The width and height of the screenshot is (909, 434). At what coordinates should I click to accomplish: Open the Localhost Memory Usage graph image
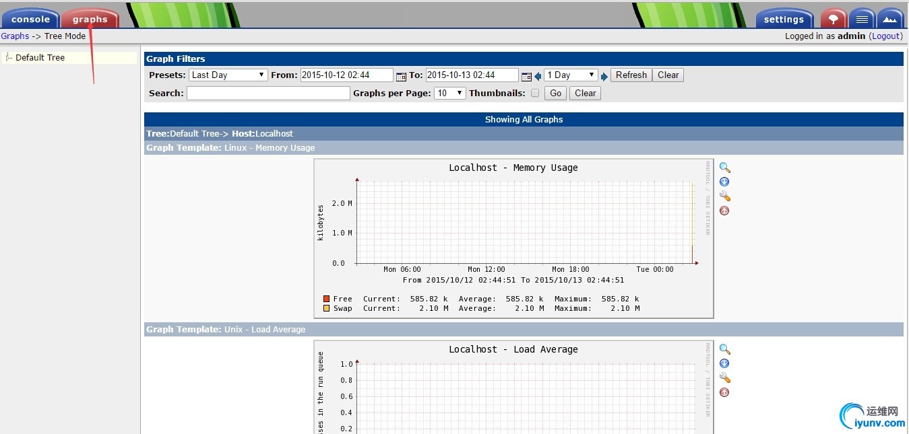pyautogui.click(x=513, y=238)
